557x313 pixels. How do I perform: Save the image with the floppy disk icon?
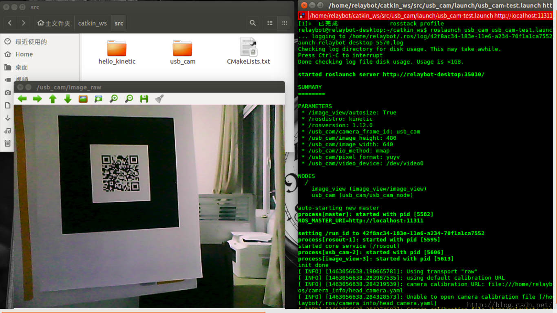[x=144, y=99]
